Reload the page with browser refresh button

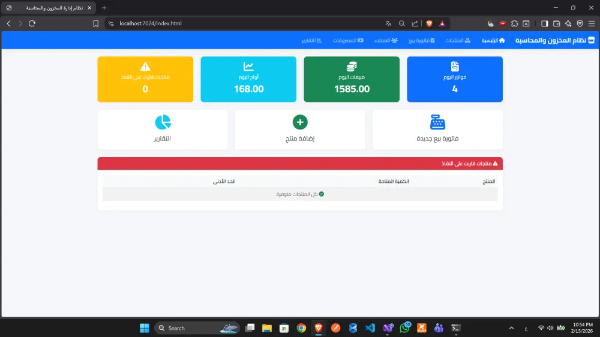[x=32, y=23]
